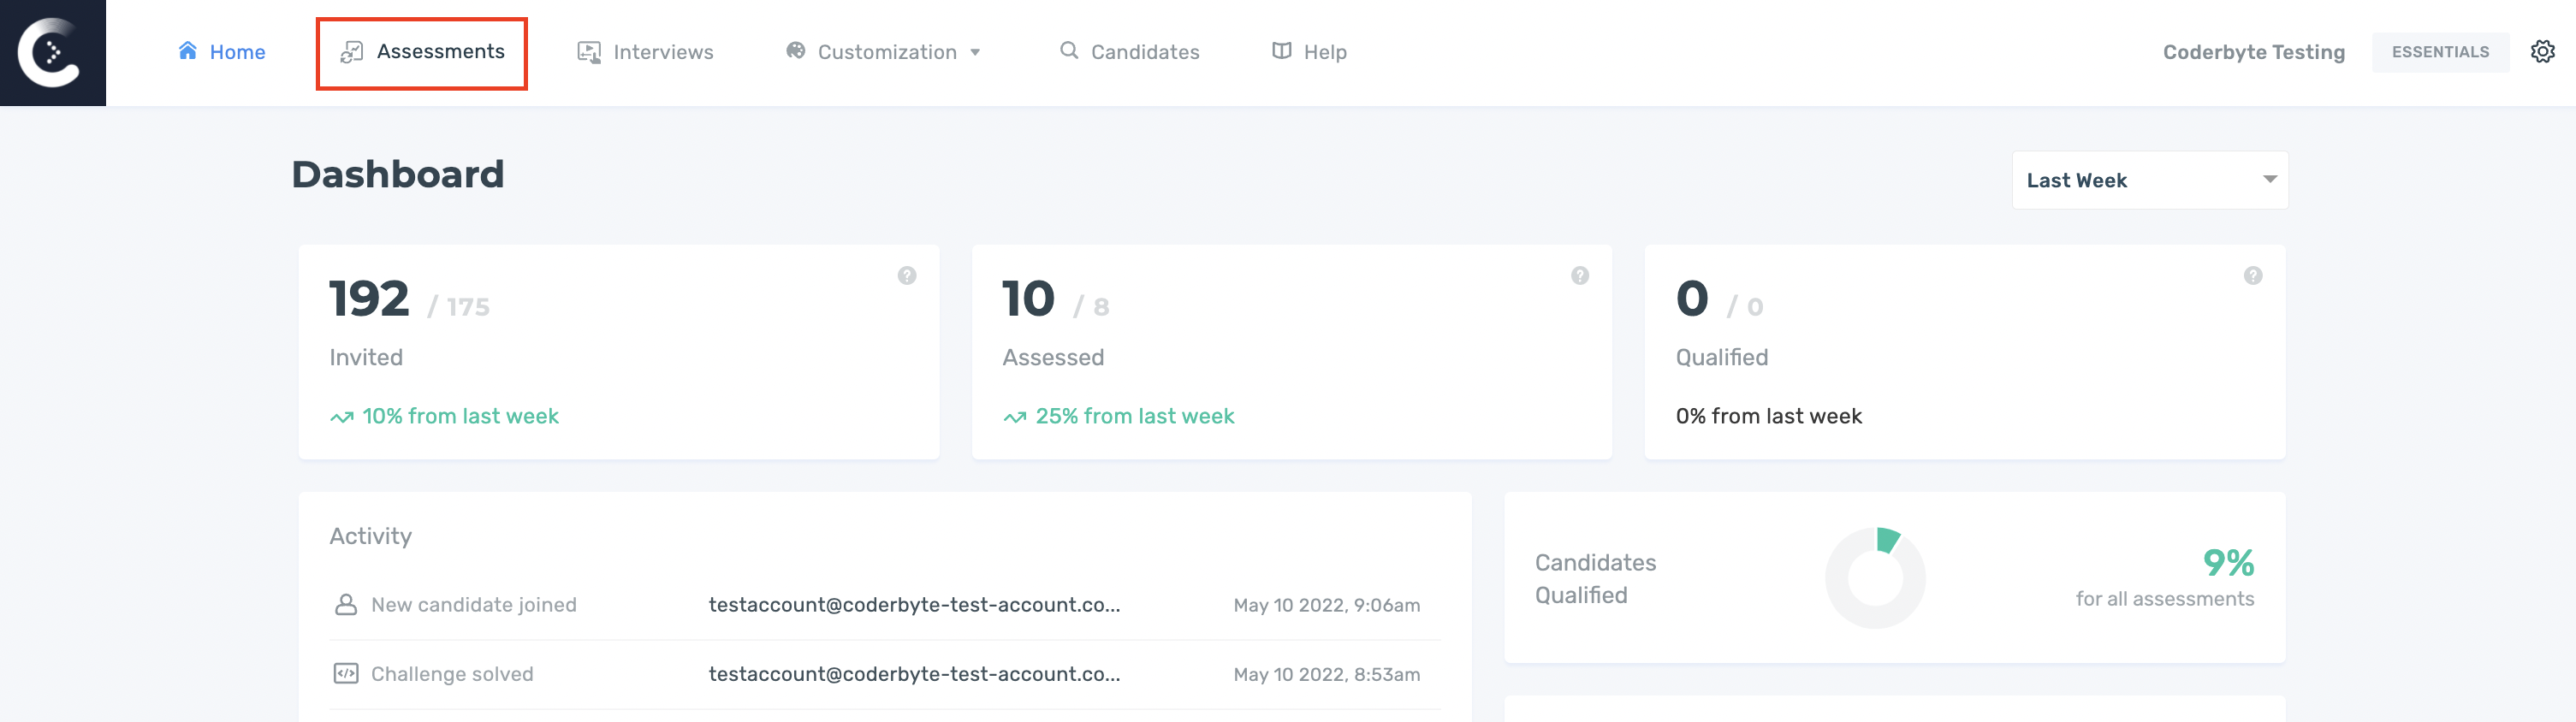Click the "Candidates Qualified" label

pos(1596,579)
